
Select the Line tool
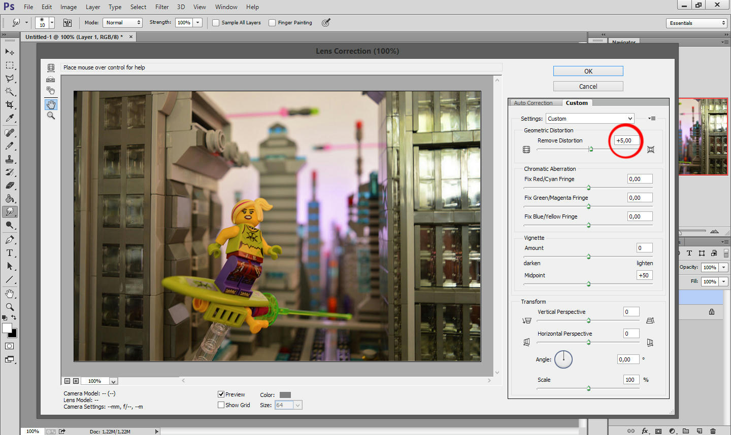coord(10,279)
